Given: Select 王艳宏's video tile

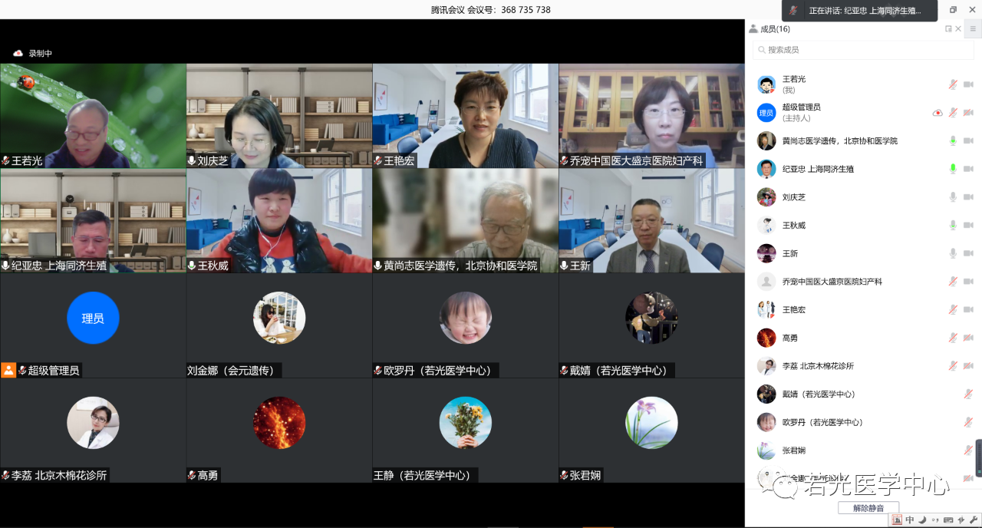Looking at the screenshot, I should pos(465,115).
